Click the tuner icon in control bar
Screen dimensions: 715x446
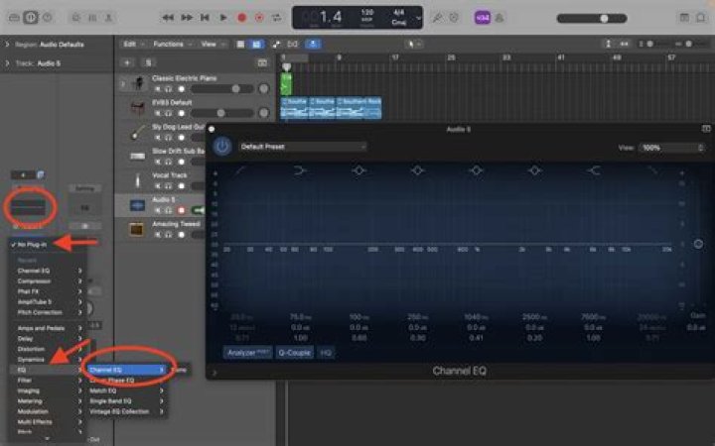click(x=437, y=18)
